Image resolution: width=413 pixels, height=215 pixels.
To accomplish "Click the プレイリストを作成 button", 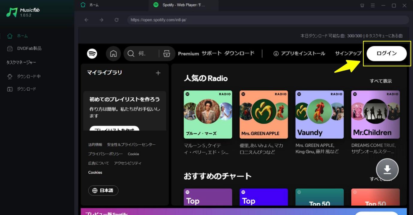I will pos(114,129).
